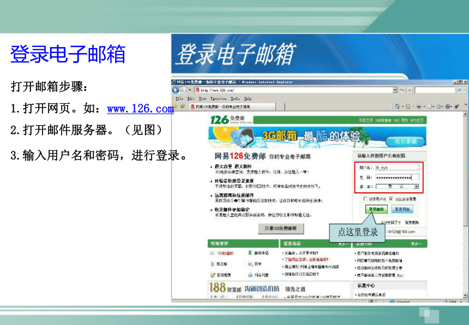Viewport: 469px width, 325px height.
Task: Click the browser Forward arrow button
Action: point(183,90)
